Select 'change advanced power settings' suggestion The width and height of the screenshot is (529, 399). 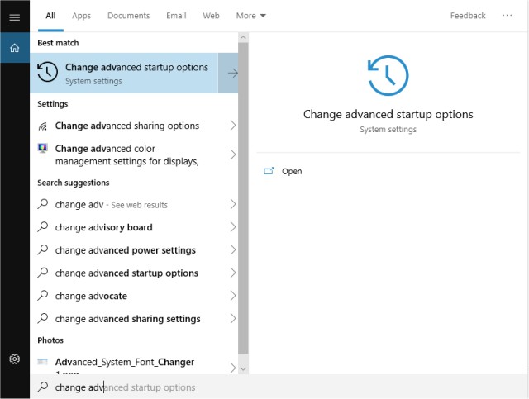[x=134, y=250]
